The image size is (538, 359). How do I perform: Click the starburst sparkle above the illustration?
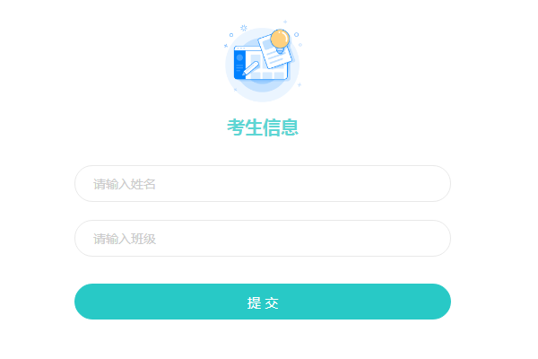[x=244, y=28]
